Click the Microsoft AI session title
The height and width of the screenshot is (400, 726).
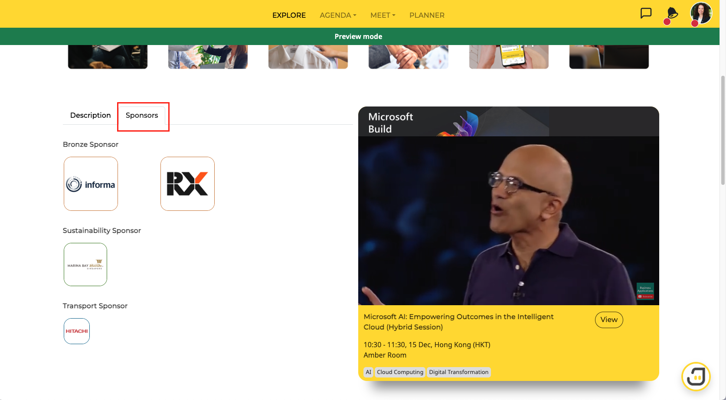(x=458, y=322)
